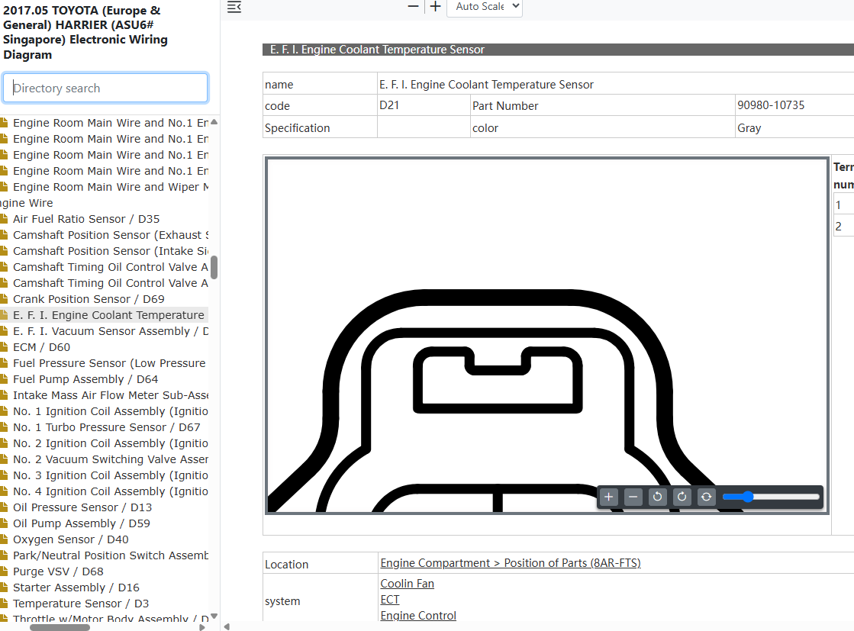This screenshot has height=631, width=854.
Task: Click the icon beside Crank Position Sensor / D69
Action: tap(4, 298)
